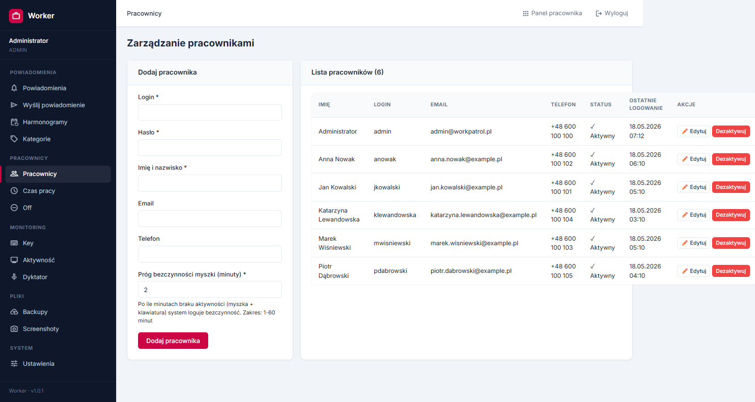Image resolution: width=755 pixels, height=402 pixels.
Task: Open Czas pracy section
Action: coord(58,191)
